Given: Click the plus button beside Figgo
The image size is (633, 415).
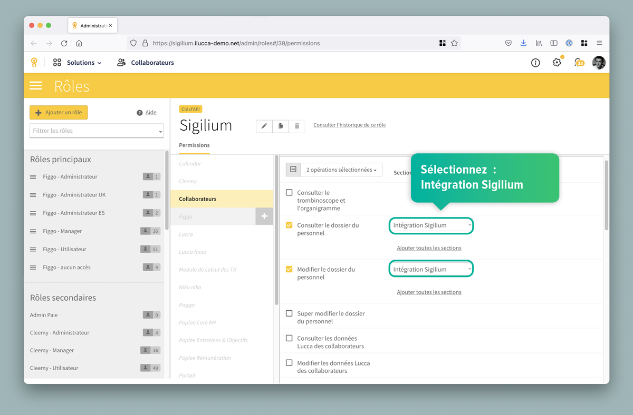Looking at the screenshot, I should point(264,216).
